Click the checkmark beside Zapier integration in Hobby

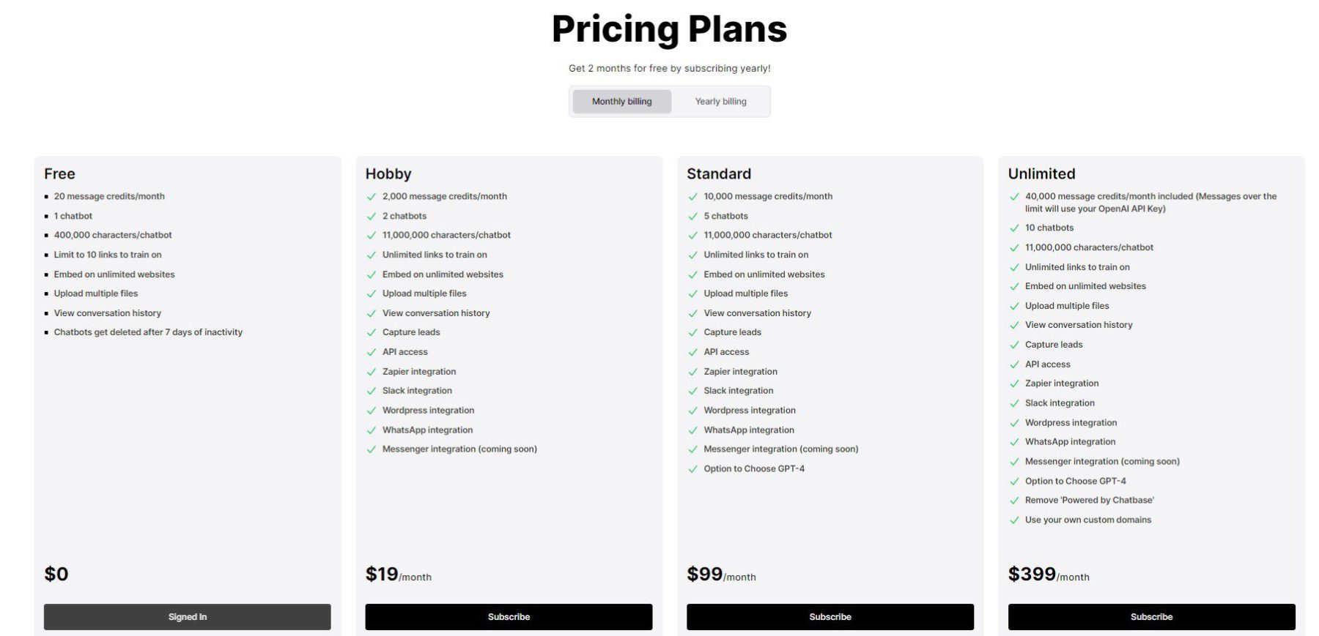[370, 372]
